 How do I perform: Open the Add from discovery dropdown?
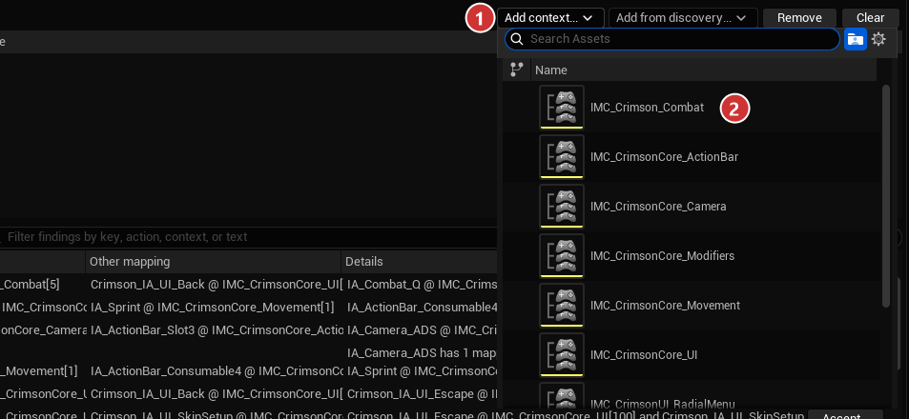(683, 18)
